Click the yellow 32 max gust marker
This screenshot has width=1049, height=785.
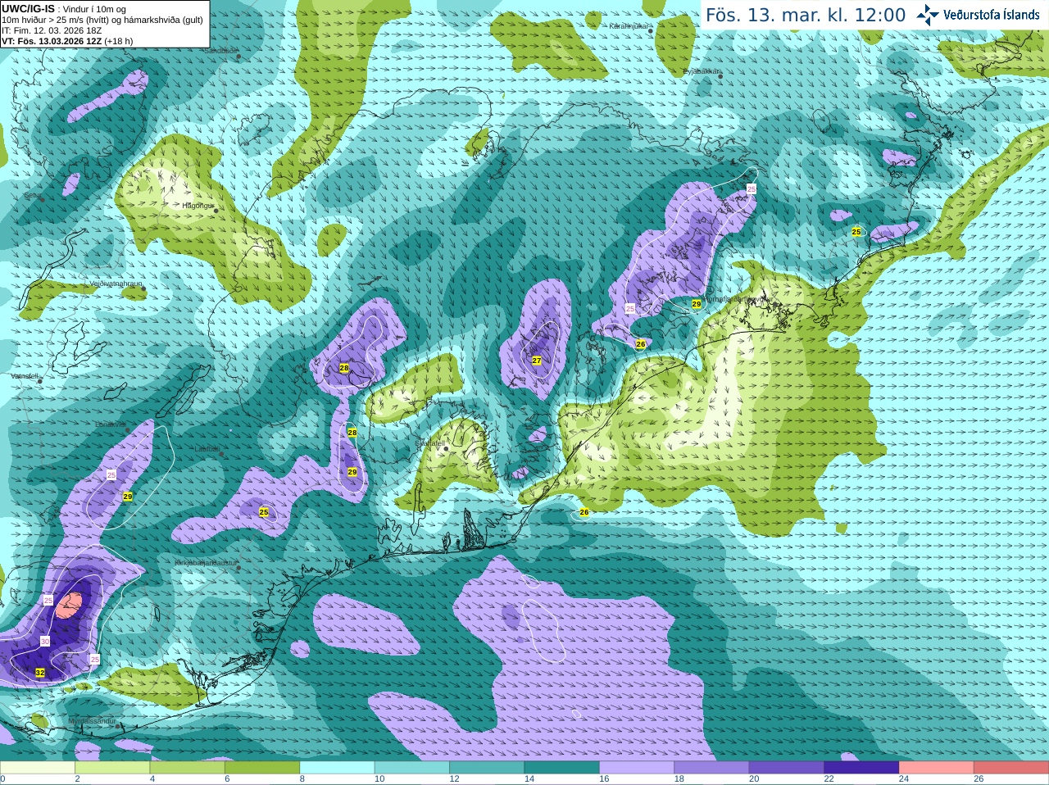(x=40, y=673)
